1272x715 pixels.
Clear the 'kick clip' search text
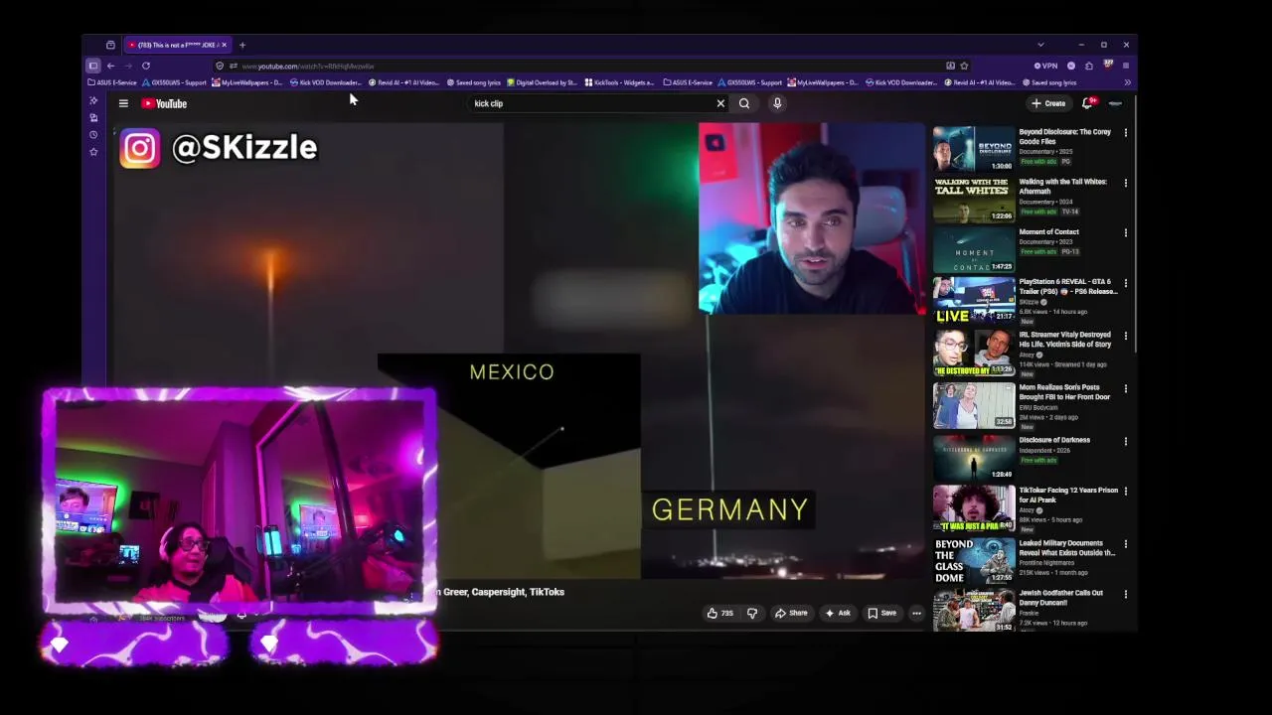coord(720,103)
